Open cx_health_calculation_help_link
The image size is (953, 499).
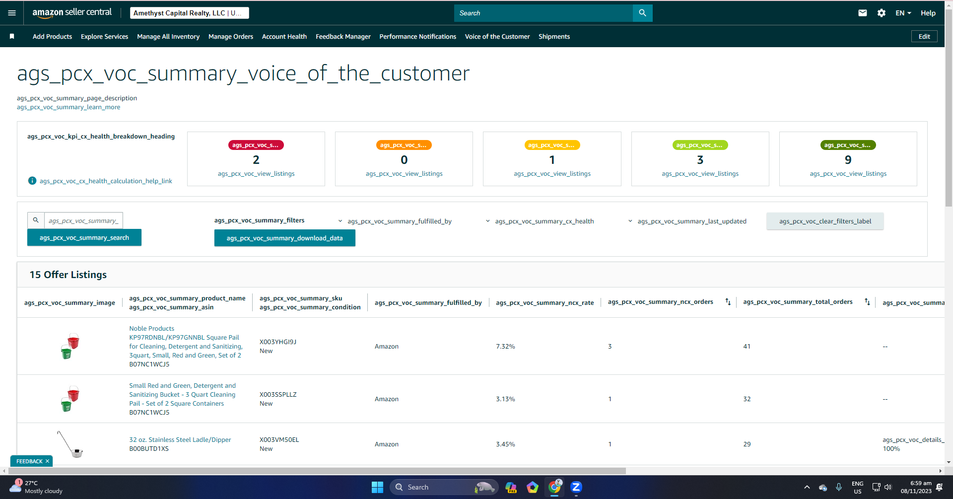pyautogui.click(x=106, y=181)
